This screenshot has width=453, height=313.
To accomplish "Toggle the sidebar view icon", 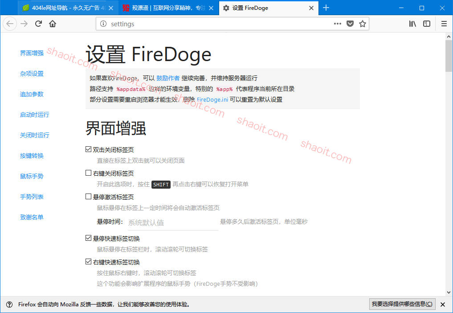I will 427,24.
